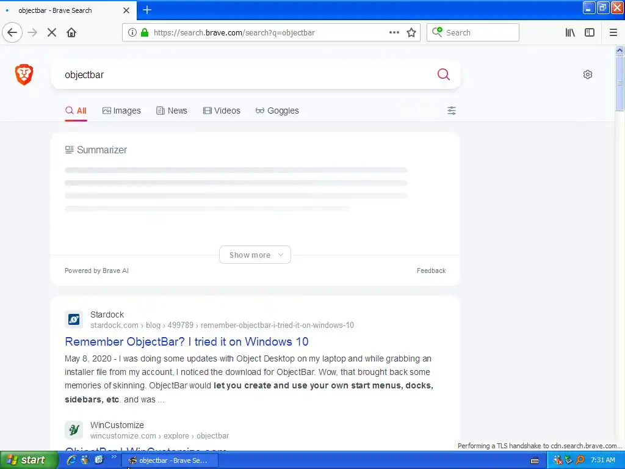Open the Windows start menu

pyautogui.click(x=29, y=460)
